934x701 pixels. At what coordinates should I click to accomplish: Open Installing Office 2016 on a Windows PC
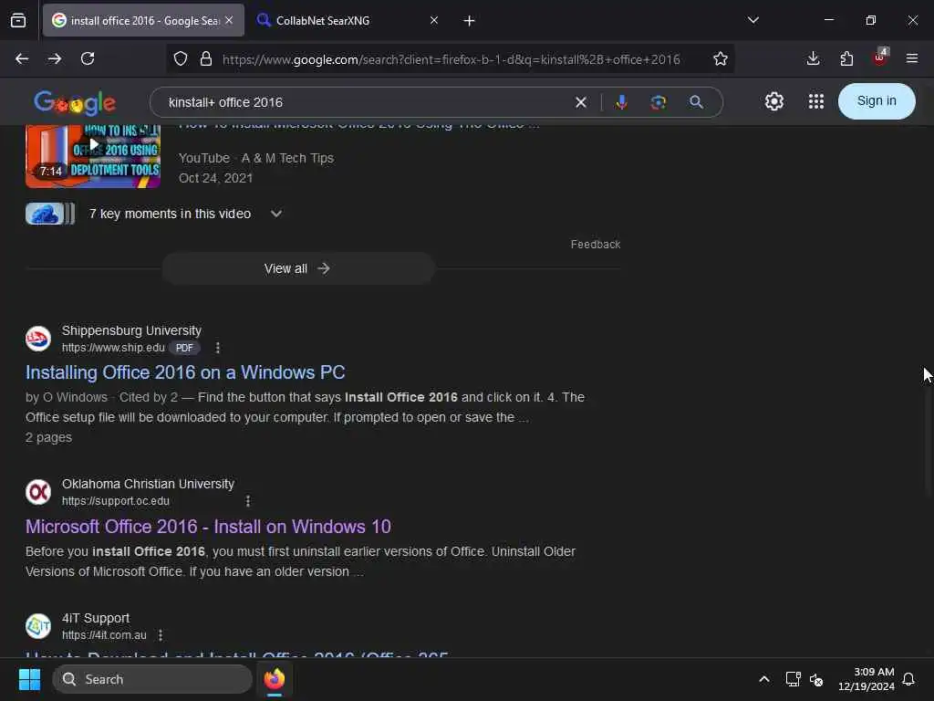(x=185, y=372)
